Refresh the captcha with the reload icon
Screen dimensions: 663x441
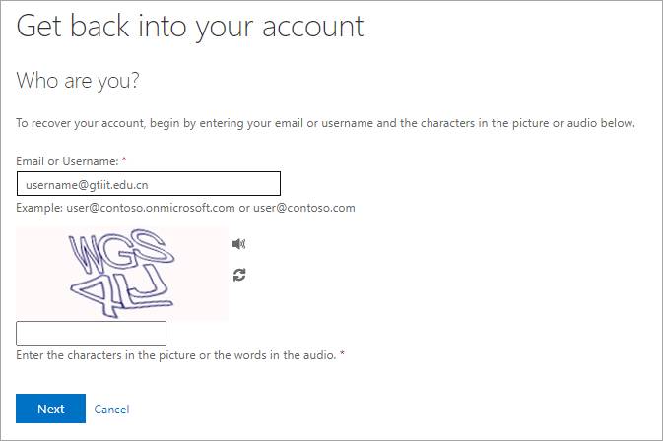tap(239, 275)
